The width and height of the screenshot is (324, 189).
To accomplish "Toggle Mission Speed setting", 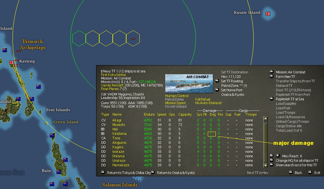I will [175, 103].
